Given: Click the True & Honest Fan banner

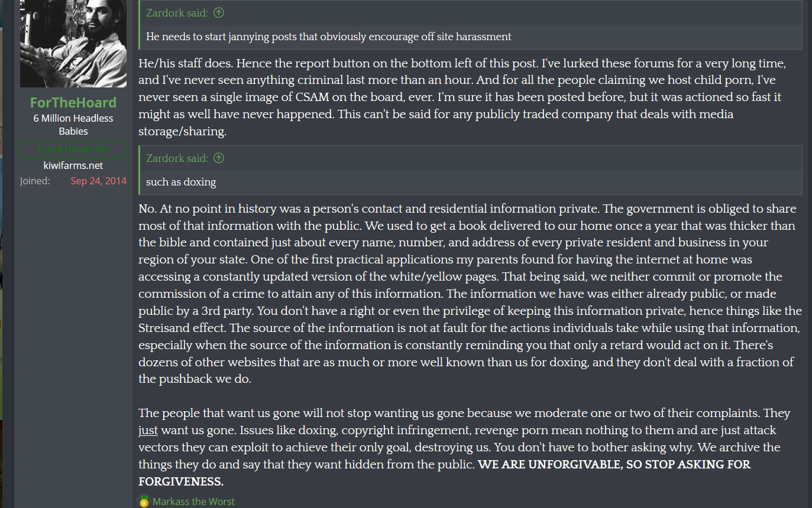Looking at the screenshot, I should click(73, 149).
